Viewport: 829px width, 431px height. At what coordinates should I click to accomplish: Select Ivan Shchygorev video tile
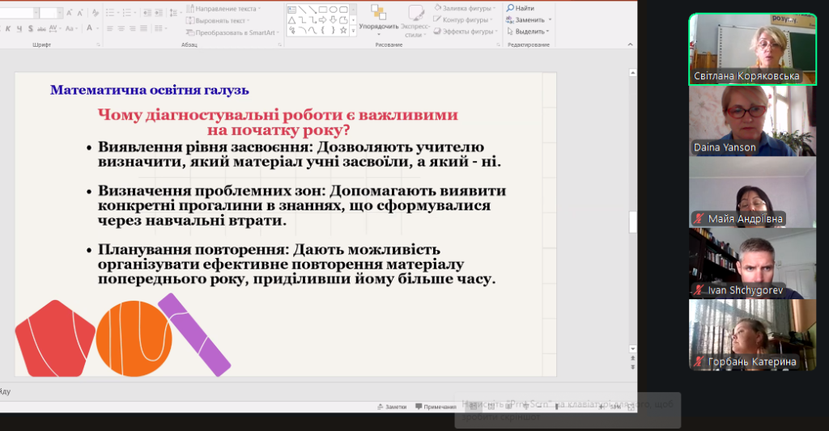click(752, 264)
